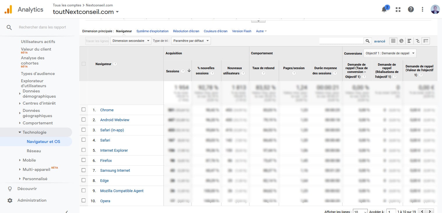
Task: Open the three-dot options menu
Action: (x=423, y=9)
